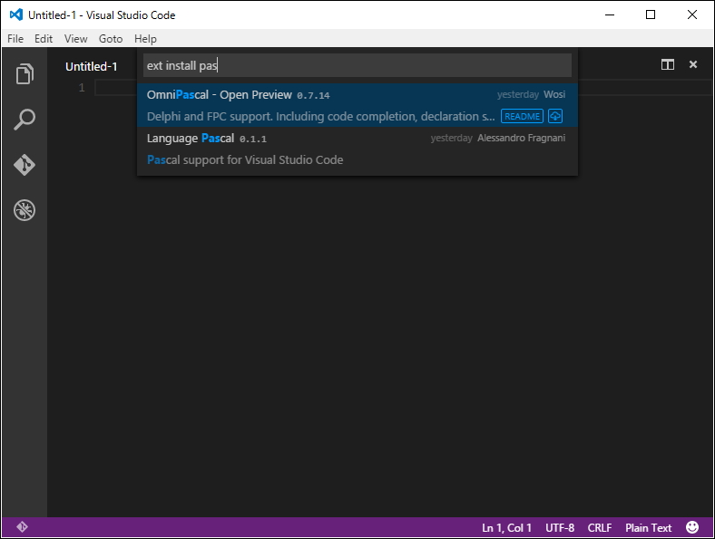Select the Untitled-1 tab
This screenshot has height=539, width=715.
[92, 66]
